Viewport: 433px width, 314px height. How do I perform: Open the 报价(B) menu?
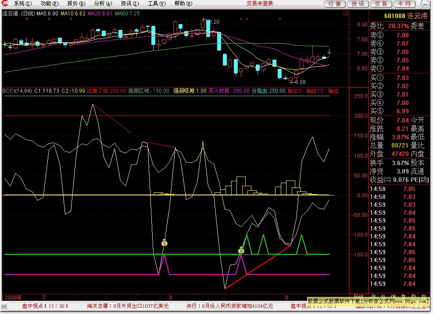click(x=76, y=4)
